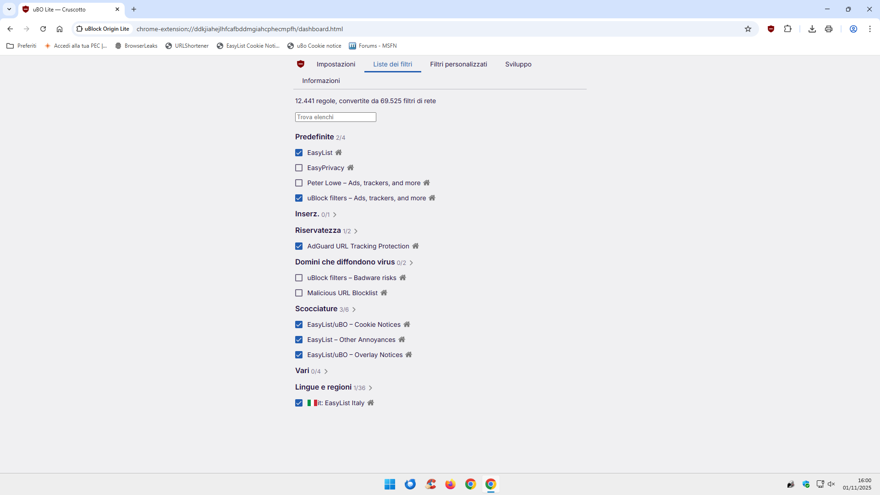Open taskbar clock and date
The image size is (880, 495).
857,484
